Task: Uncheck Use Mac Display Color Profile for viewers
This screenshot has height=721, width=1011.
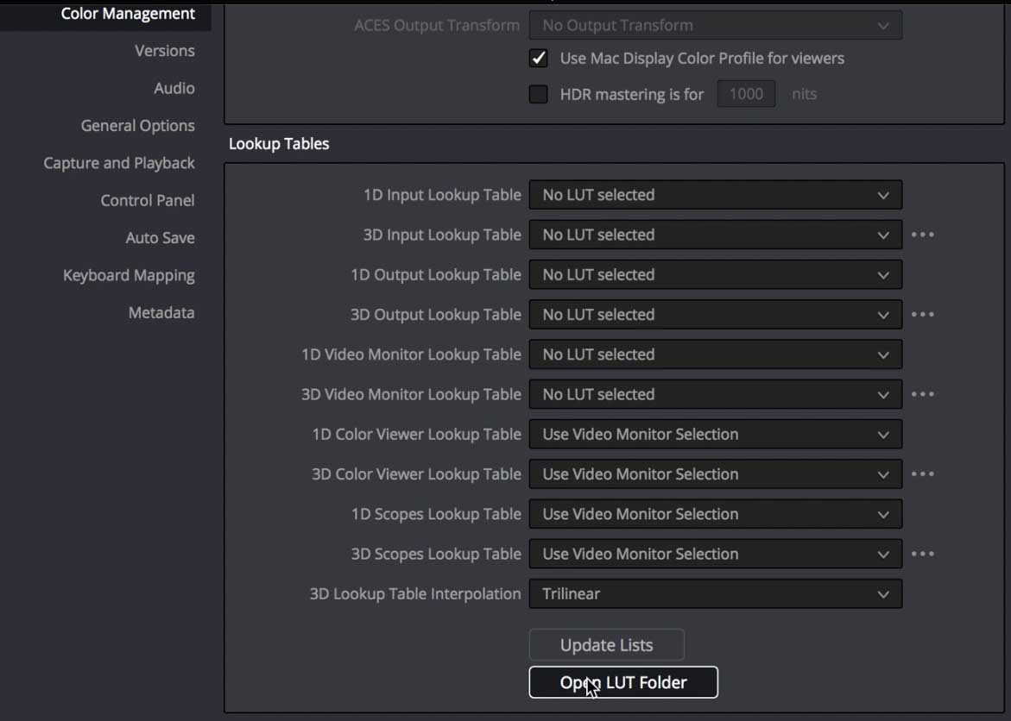Action: (x=539, y=59)
